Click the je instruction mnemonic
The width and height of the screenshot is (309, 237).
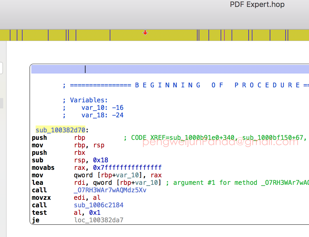tap(36, 220)
